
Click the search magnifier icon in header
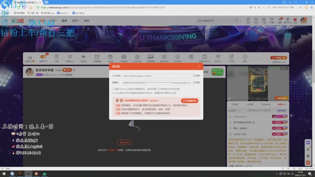click(x=237, y=21)
